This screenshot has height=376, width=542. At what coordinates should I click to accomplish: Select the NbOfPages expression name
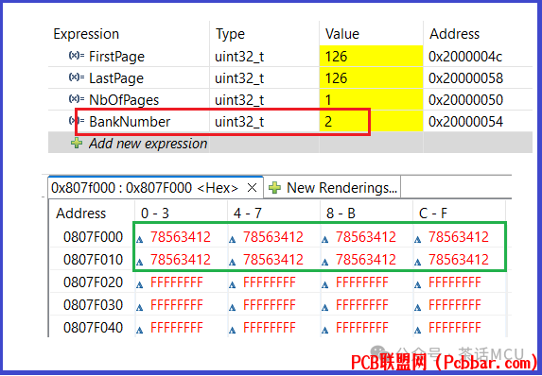coord(124,100)
